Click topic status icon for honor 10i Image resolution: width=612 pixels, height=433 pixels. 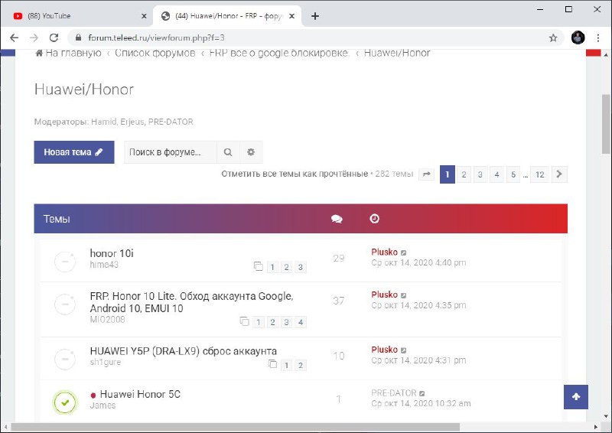pos(65,261)
